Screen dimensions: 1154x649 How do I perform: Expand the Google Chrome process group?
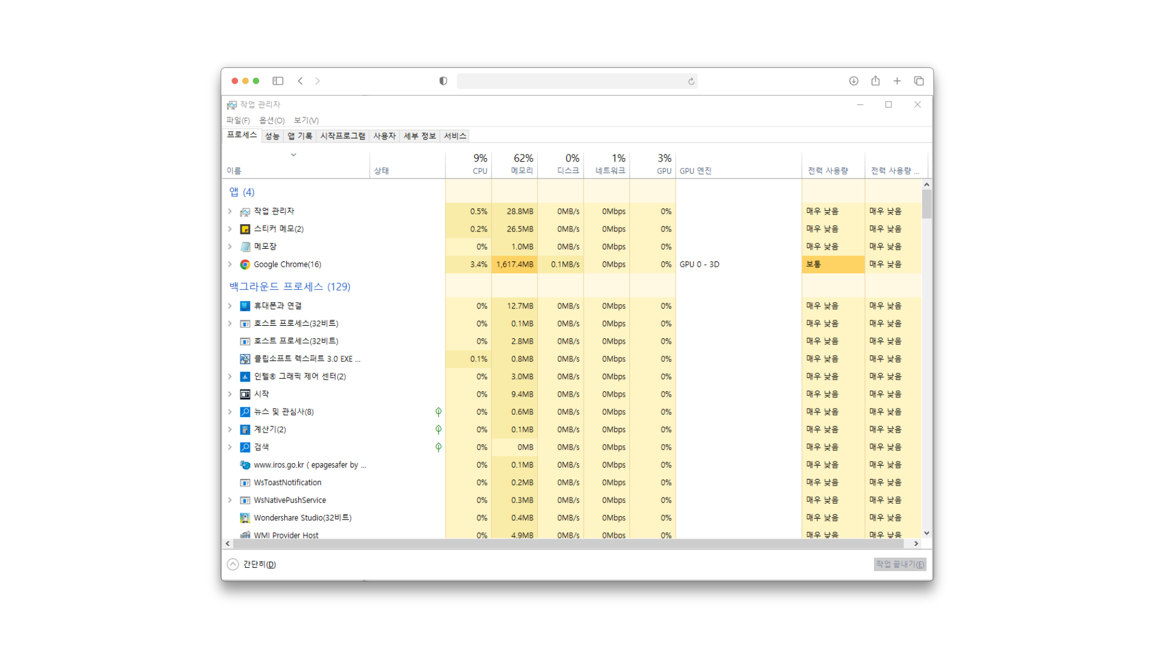[x=230, y=264]
